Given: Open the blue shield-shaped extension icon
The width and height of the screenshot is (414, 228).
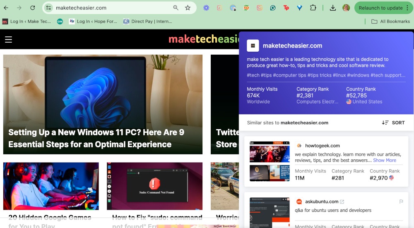Looking at the screenshot, I should pyautogui.click(x=299, y=8).
